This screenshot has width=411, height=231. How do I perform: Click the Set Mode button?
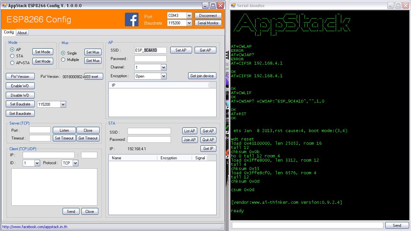pyautogui.click(x=42, y=52)
